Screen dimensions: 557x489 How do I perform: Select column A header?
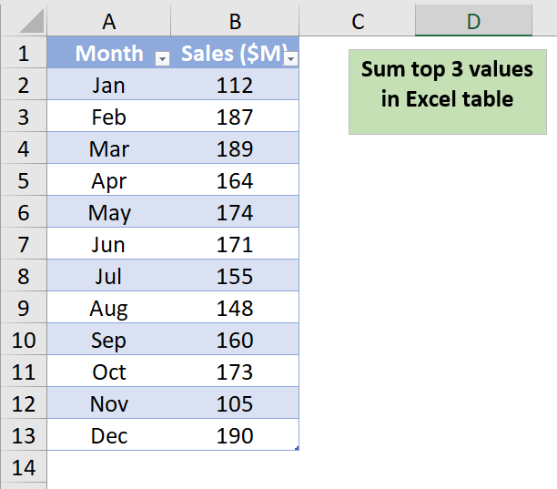click(109, 21)
